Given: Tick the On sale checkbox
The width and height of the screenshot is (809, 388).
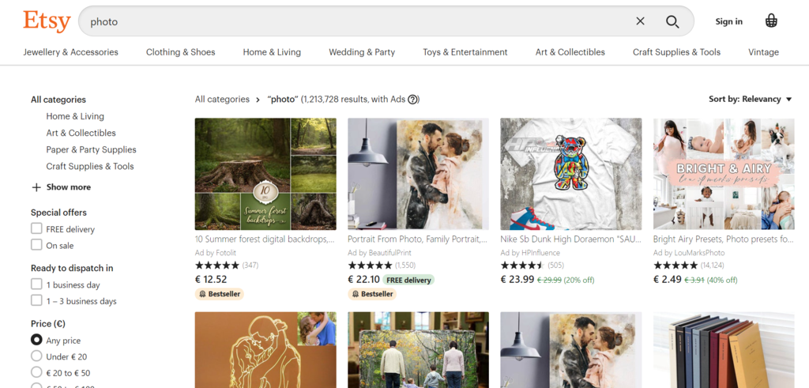Looking at the screenshot, I should pyautogui.click(x=36, y=244).
